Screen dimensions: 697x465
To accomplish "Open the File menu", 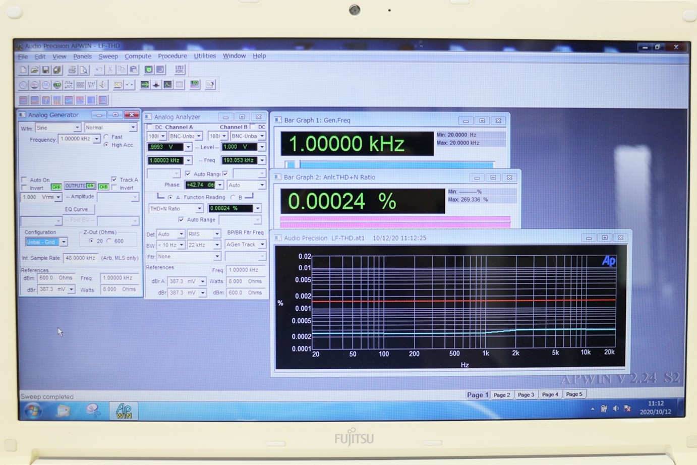I will click(23, 56).
